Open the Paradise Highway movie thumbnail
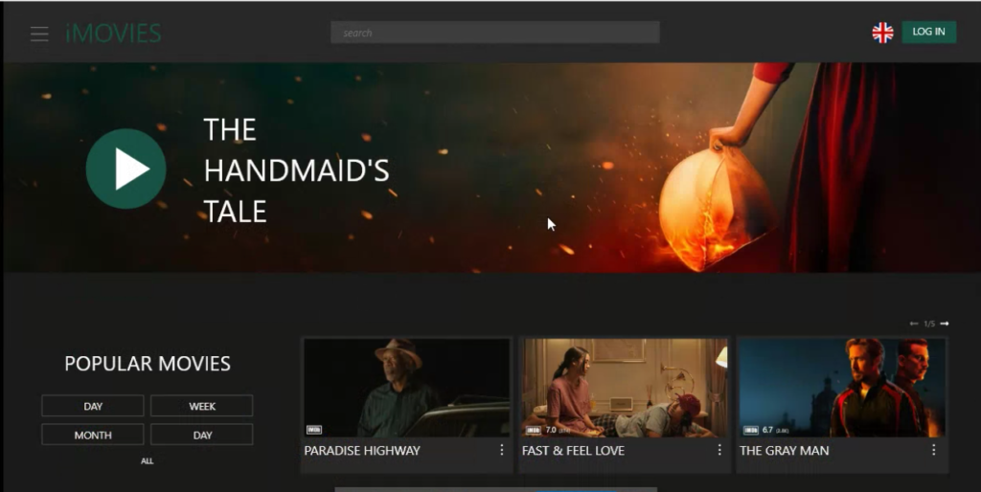Screen dimensions: 981x492 tap(406, 387)
